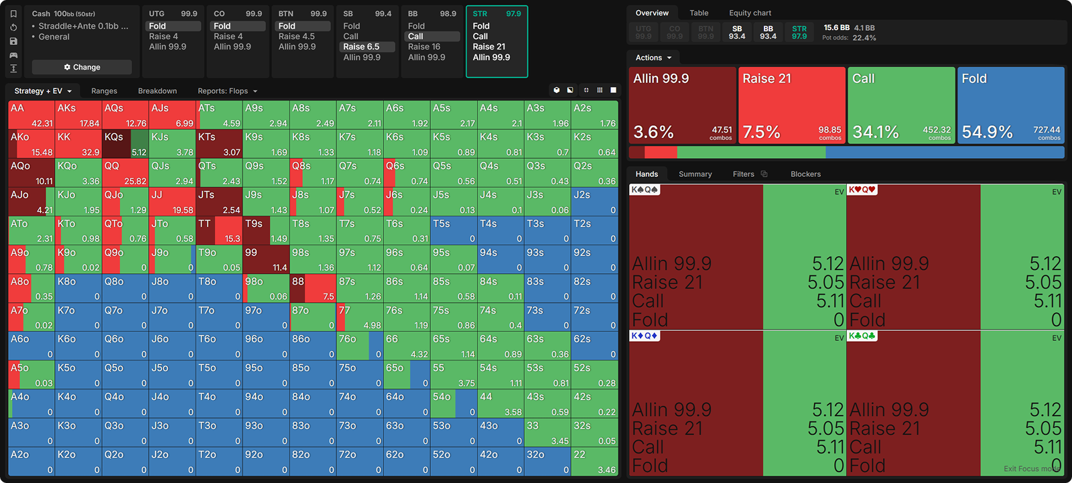
Task: Click the Change settings button
Action: [x=82, y=67]
